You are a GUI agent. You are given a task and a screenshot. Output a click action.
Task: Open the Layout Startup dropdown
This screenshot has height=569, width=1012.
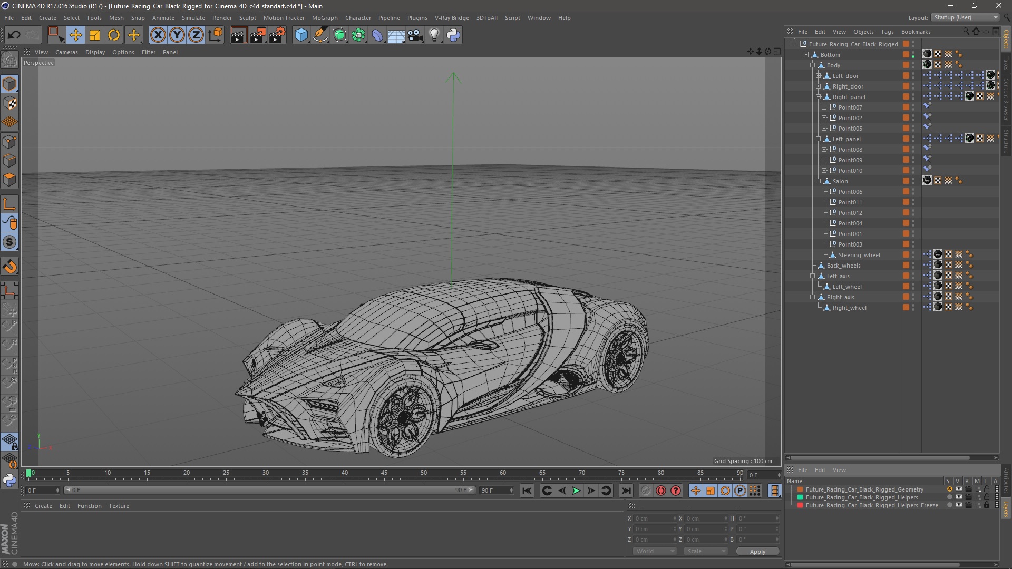pyautogui.click(x=965, y=17)
